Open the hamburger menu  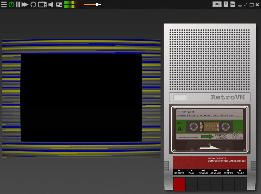[4, 4]
